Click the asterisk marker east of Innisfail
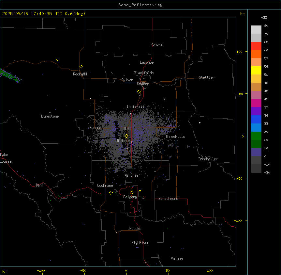281x275 pixels. pos(164,99)
